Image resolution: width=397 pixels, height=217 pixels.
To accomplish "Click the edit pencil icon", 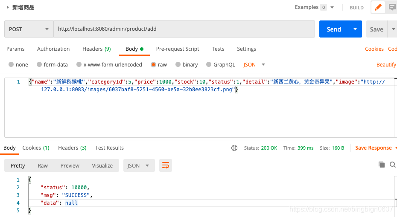I will pyautogui.click(x=378, y=7).
